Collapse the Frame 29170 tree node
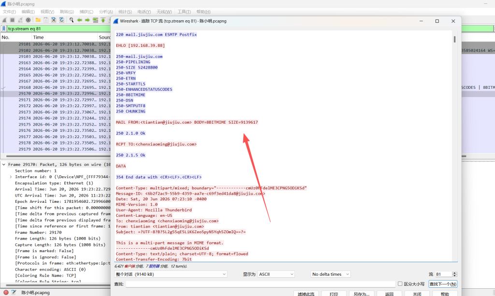 [x=4, y=165]
